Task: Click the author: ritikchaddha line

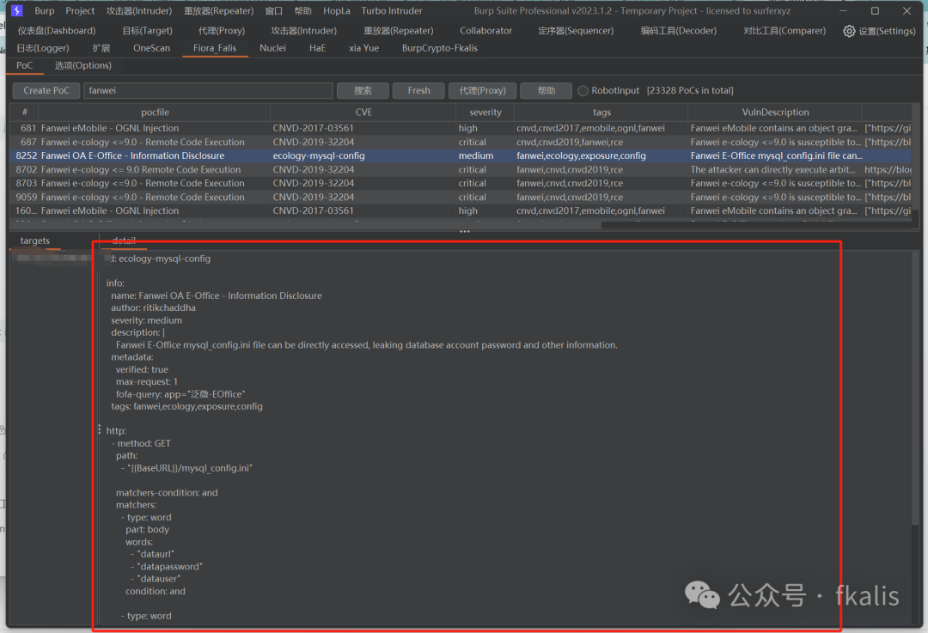Action: 153,307
